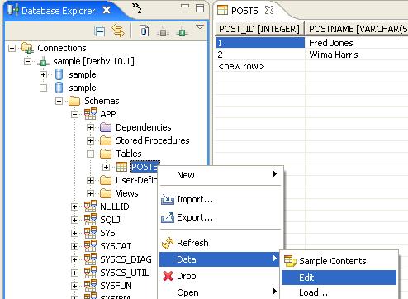Collapse the sample [Derby 10.1] connection
The width and height of the screenshot is (408, 299).
(27, 61)
